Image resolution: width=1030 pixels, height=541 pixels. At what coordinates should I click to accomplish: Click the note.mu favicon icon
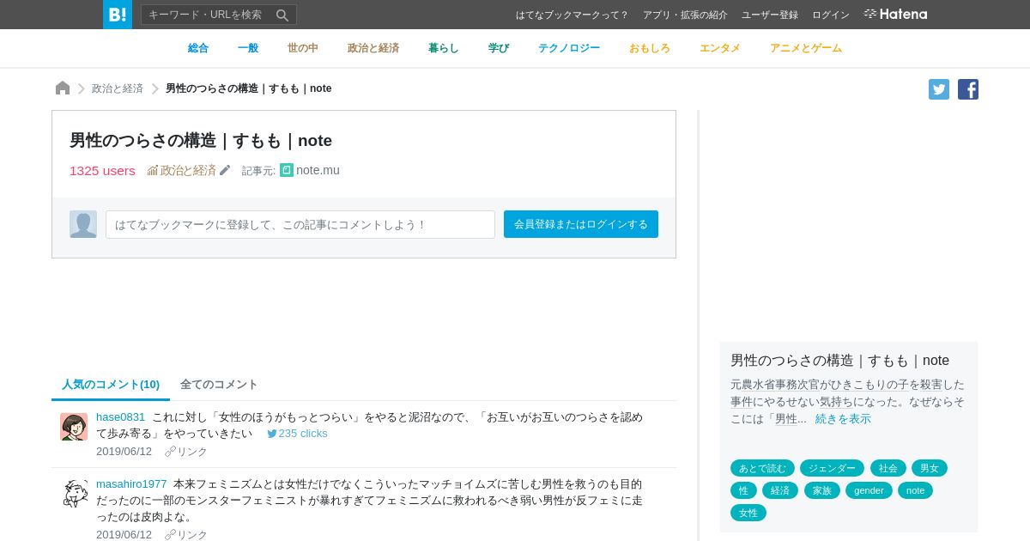(287, 170)
